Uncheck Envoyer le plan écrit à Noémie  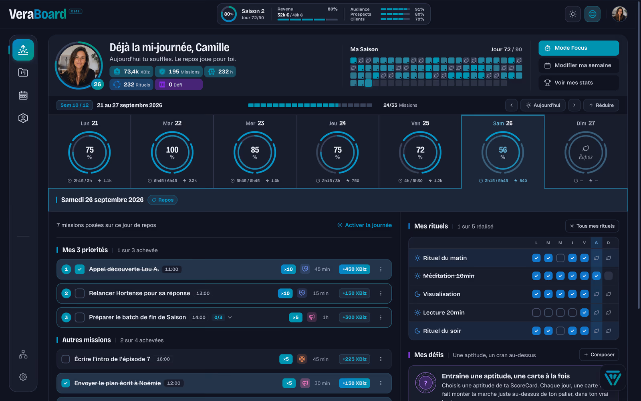pos(66,383)
